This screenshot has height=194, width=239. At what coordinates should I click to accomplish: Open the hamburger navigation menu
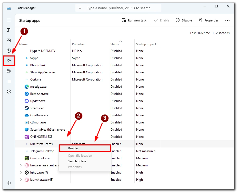[9, 20]
